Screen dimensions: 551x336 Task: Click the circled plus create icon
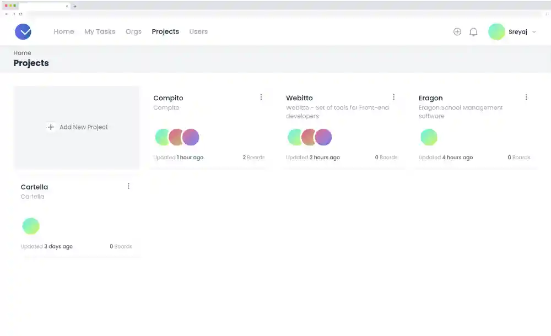click(x=457, y=31)
